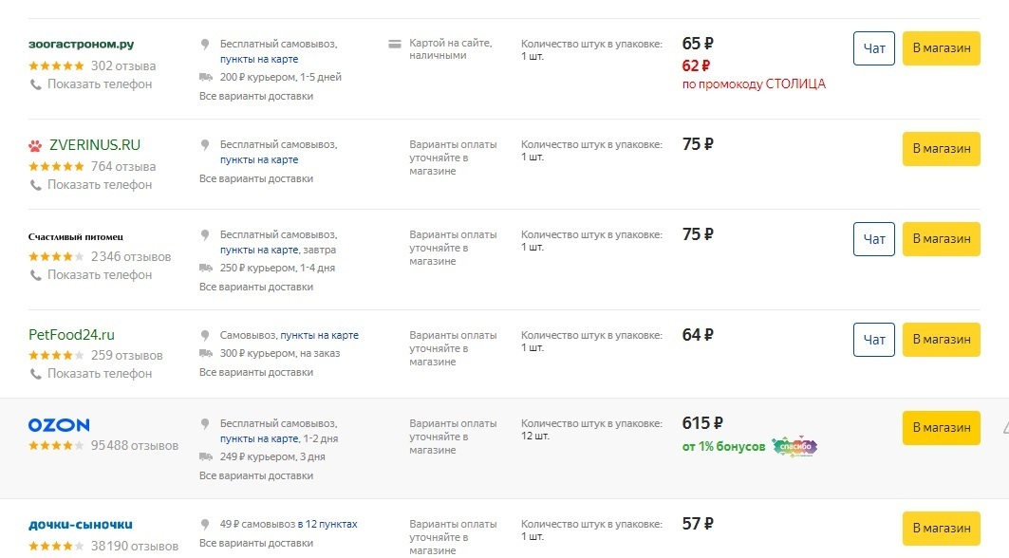Click the pickup pin icon for OZON
The image size is (1009, 558).
(205, 424)
